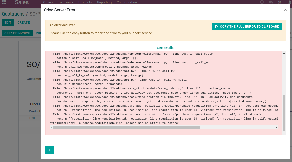Click the traceback right scroll arrow
This screenshot has width=292, height=162.
point(276,127)
